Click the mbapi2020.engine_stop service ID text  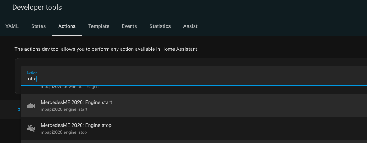[x=64, y=132]
